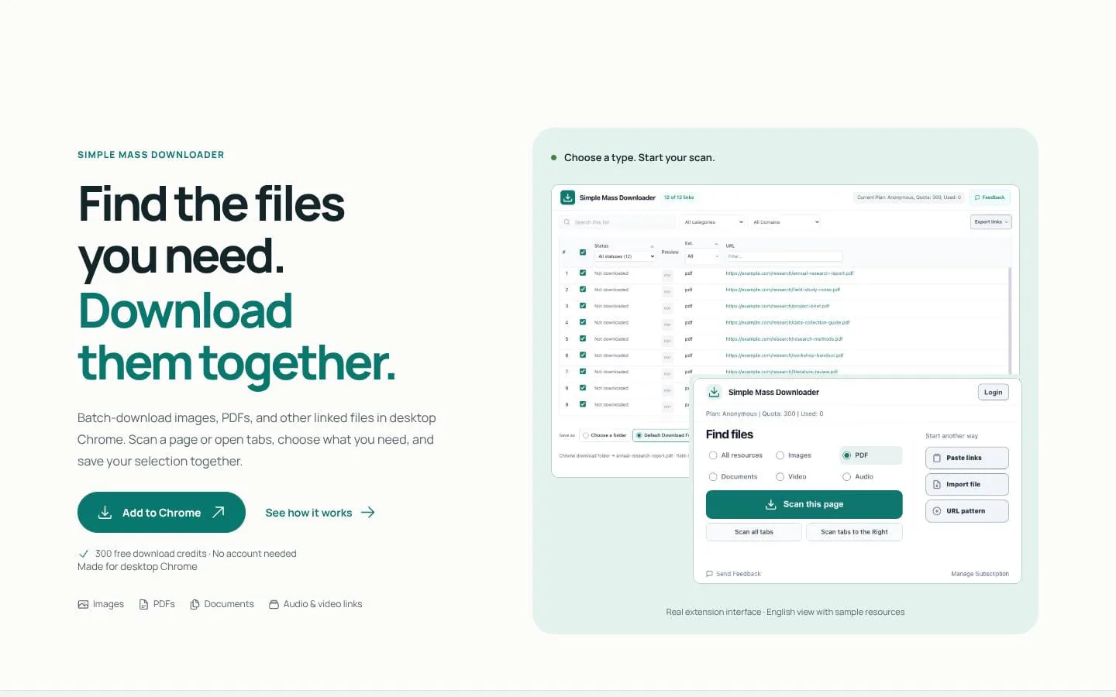The image size is (1116, 697).
Task: Click the Send Feedback chat icon
Action: pos(709,574)
